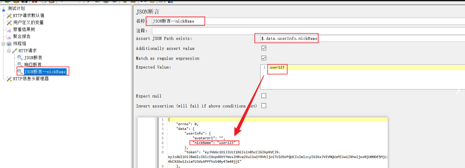Select the first JSON断言 node under HTTP请求

[x=33, y=58]
